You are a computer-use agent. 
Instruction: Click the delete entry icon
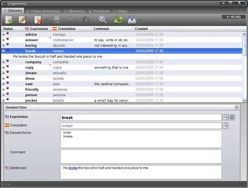[x=38, y=20]
